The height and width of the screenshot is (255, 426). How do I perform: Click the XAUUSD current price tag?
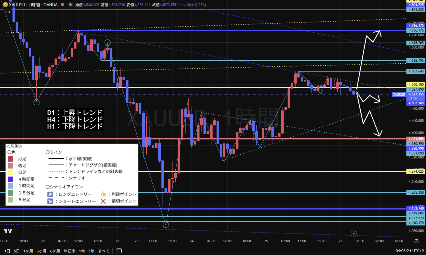399,94
